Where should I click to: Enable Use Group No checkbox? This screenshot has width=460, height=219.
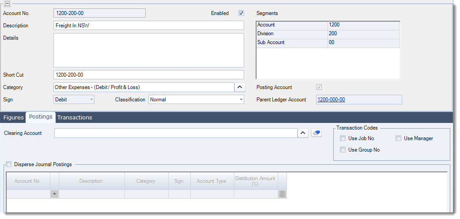coord(343,150)
